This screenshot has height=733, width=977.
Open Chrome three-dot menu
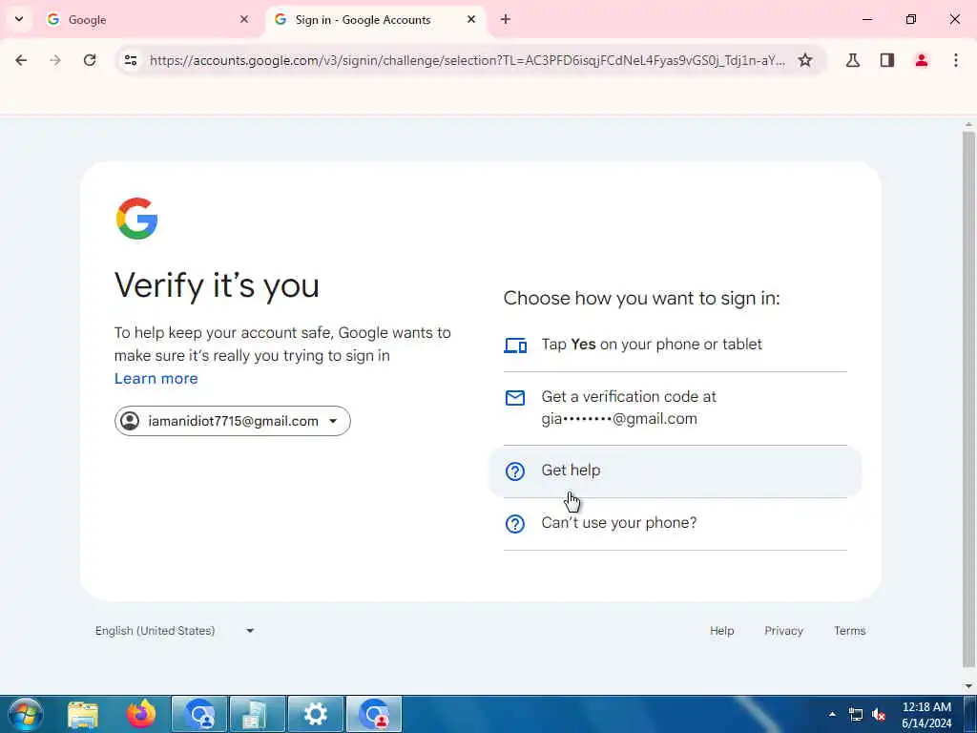click(x=956, y=60)
